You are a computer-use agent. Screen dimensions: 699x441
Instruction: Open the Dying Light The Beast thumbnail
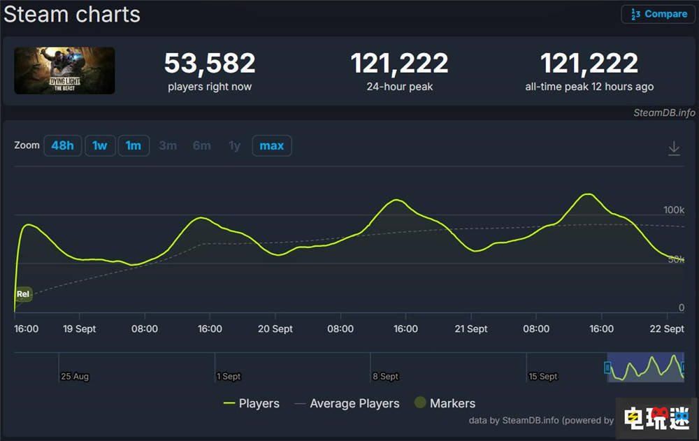[x=64, y=71]
